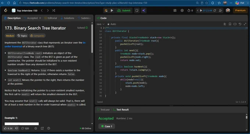The height and width of the screenshot is (134, 250).
Task: Format the code with align icon
Action: 225,24
